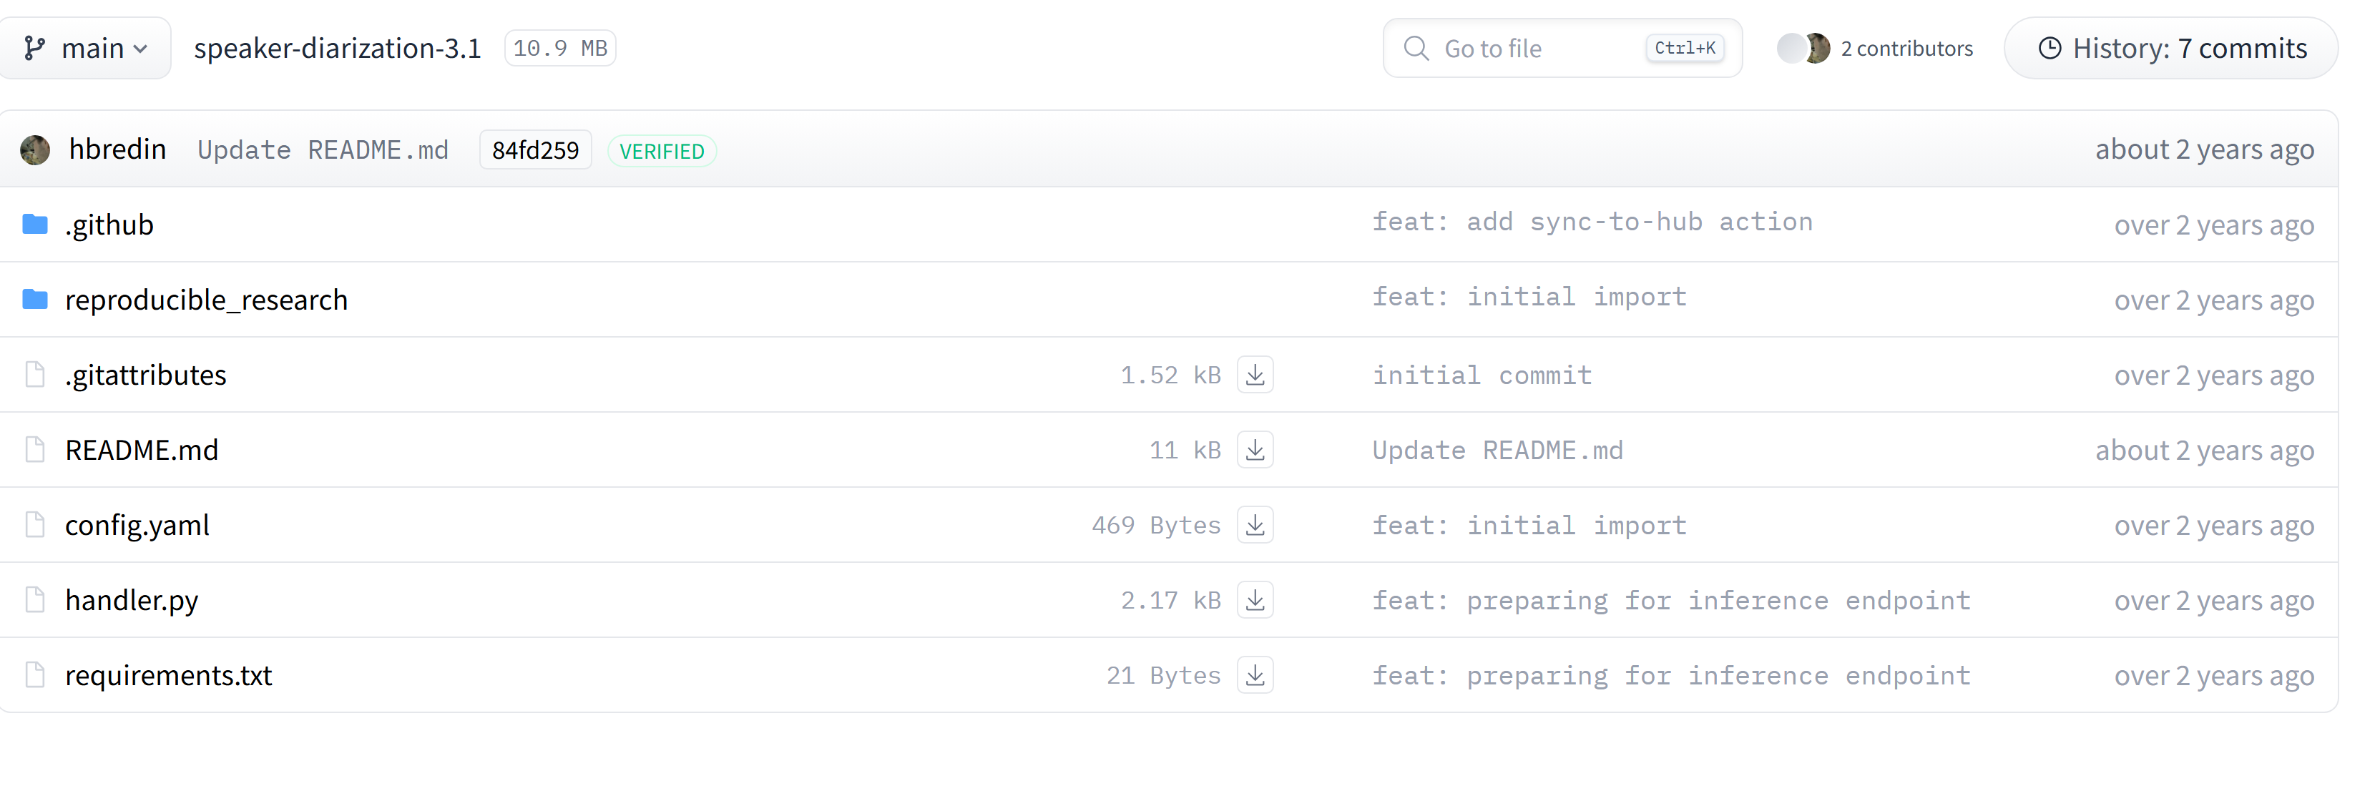Open the requirements.txt file
2380x786 pixels.
pyautogui.click(x=168, y=675)
